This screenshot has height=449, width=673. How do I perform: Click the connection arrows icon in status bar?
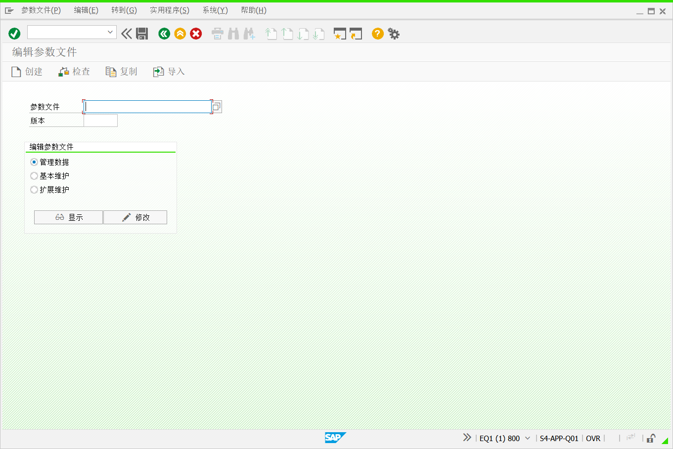pos(630,438)
